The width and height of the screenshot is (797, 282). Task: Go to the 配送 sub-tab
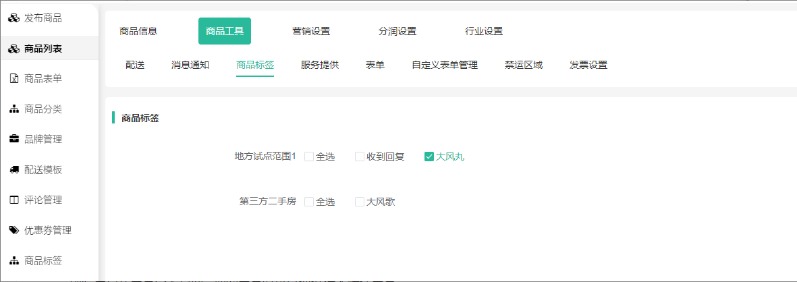pos(135,65)
